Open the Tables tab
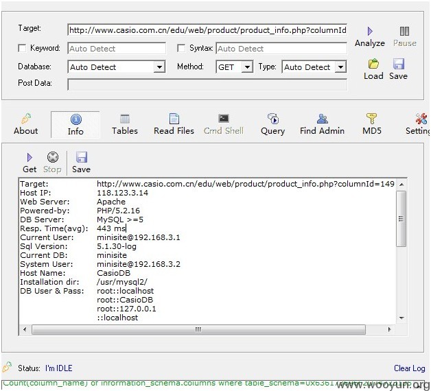The width and height of the screenshot is (431, 391). pyautogui.click(x=124, y=124)
